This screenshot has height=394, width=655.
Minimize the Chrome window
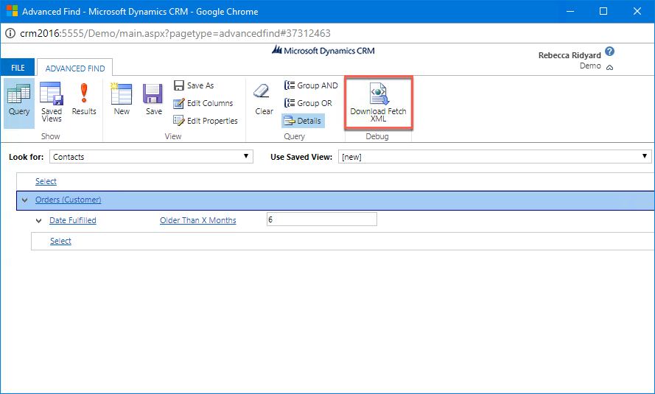coord(570,11)
